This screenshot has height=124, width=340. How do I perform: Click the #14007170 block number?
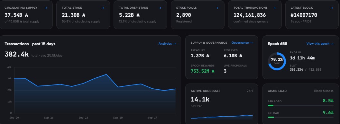[x=304, y=15]
